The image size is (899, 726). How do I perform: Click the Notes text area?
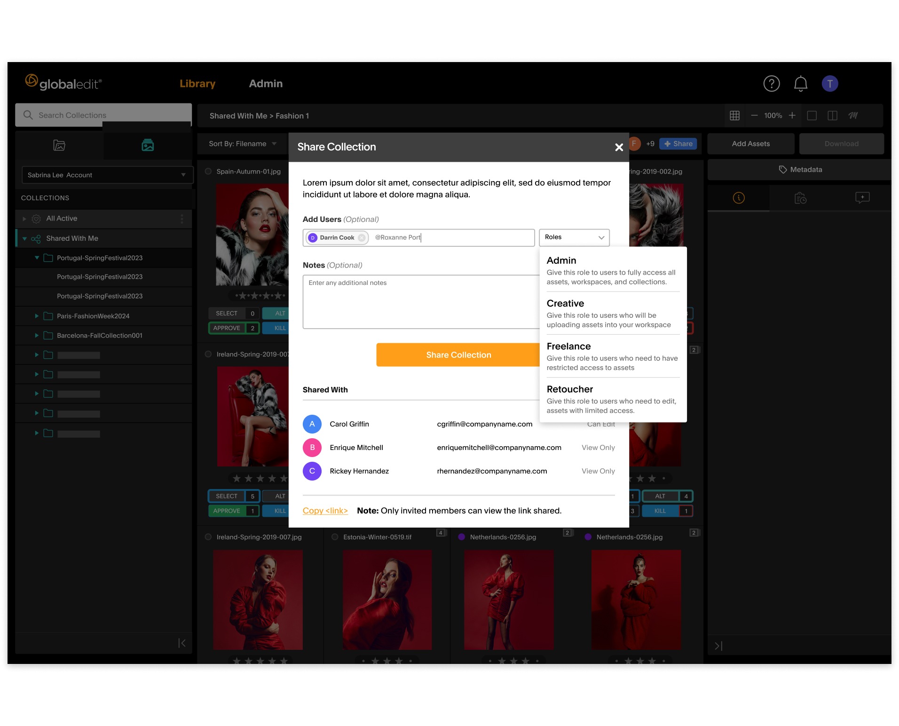(421, 302)
